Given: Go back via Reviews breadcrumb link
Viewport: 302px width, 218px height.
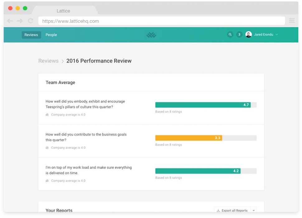Looking at the screenshot, I should pos(48,61).
